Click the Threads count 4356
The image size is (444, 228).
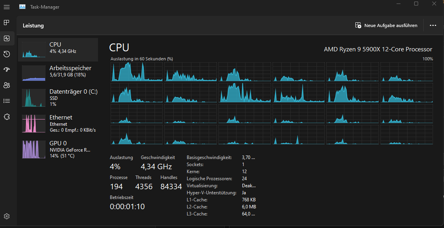click(144, 186)
